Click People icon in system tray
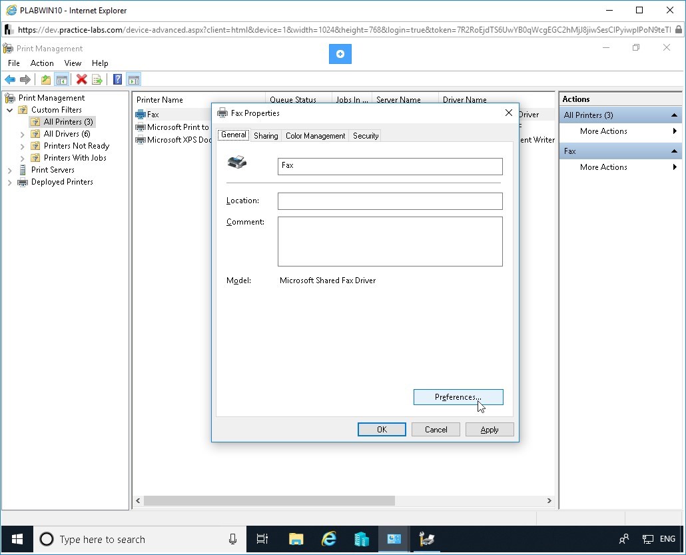The width and height of the screenshot is (686, 555). pyautogui.click(x=624, y=539)
